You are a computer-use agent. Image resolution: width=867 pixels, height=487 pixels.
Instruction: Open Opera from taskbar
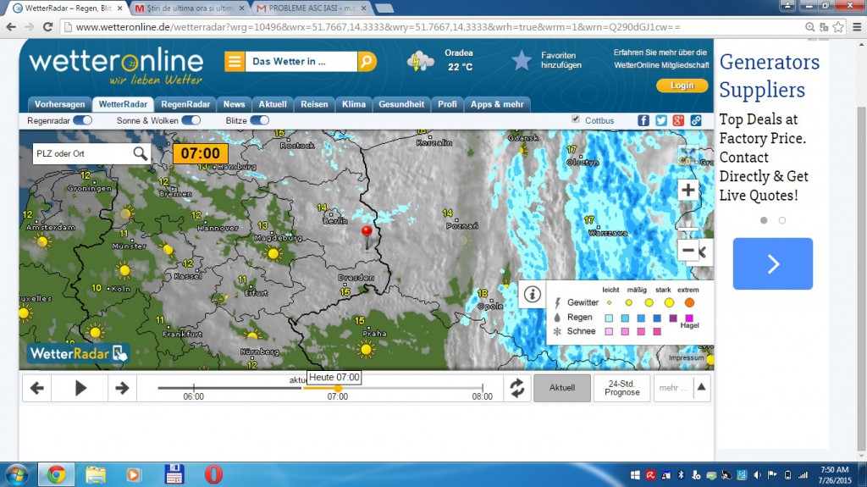213,474
